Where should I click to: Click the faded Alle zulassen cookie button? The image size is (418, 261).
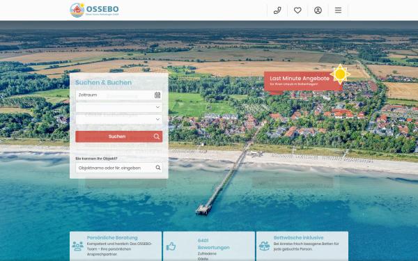coord(293,182)
